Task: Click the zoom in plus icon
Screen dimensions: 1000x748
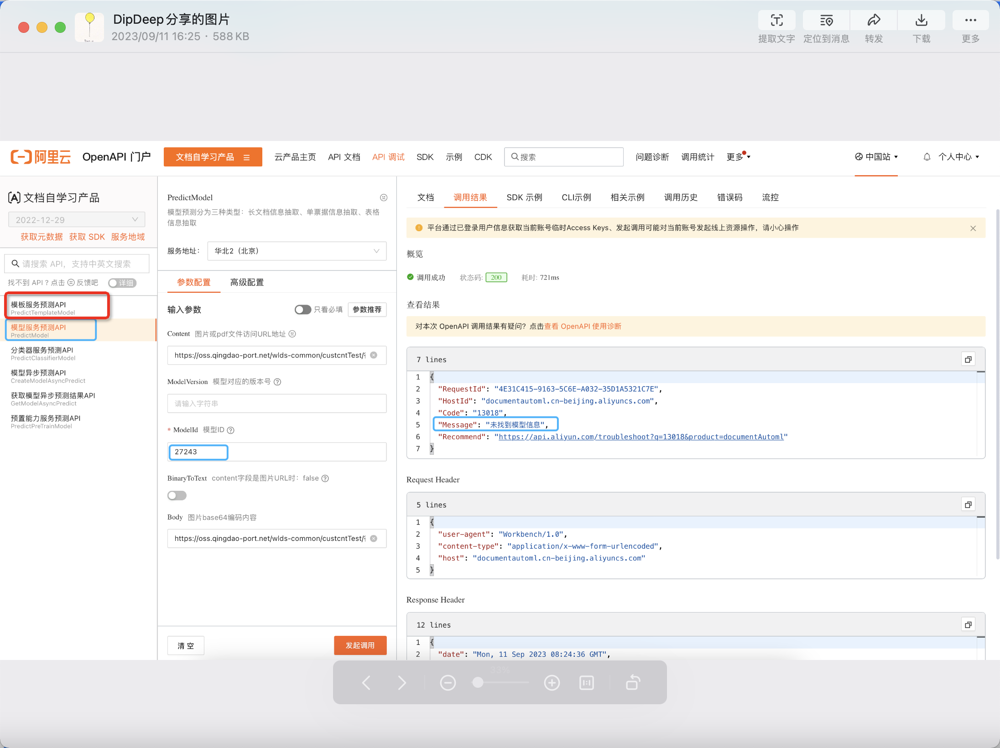Action: pyautogui.click(x=552, y=683)
